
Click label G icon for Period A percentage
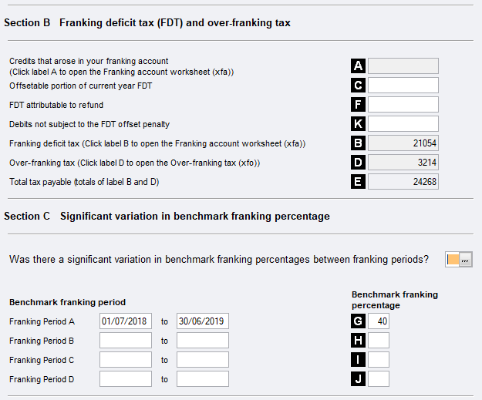click(x=358, y=321)
